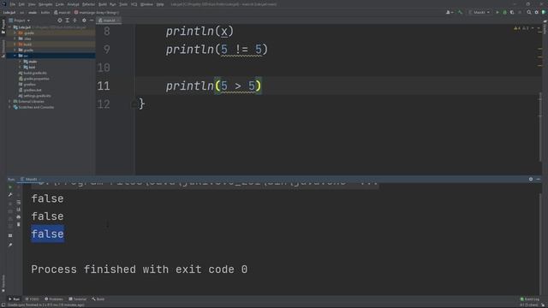Viewport: 548px width, 308px height.
Task: Open the Build tool window button
Action: click(98, 299)
